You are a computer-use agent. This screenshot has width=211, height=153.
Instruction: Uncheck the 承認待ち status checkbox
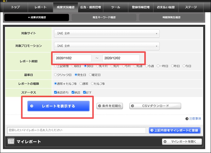pos(56,92)
